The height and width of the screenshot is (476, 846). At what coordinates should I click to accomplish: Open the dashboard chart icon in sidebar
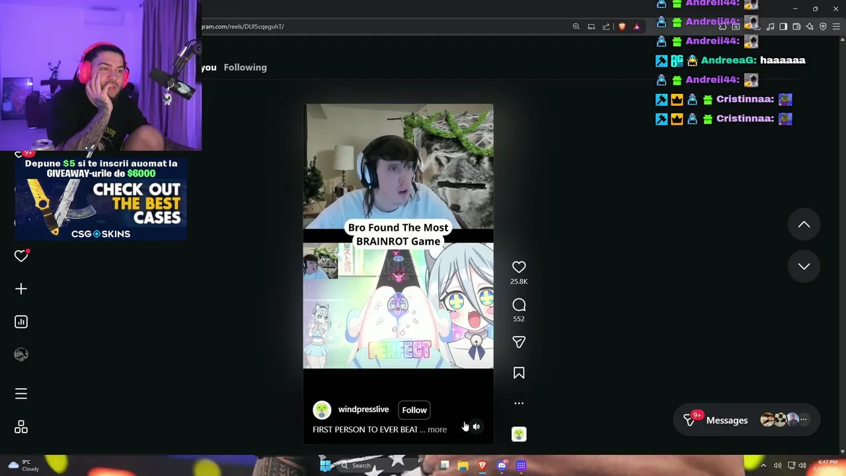[x=21, y=322]
